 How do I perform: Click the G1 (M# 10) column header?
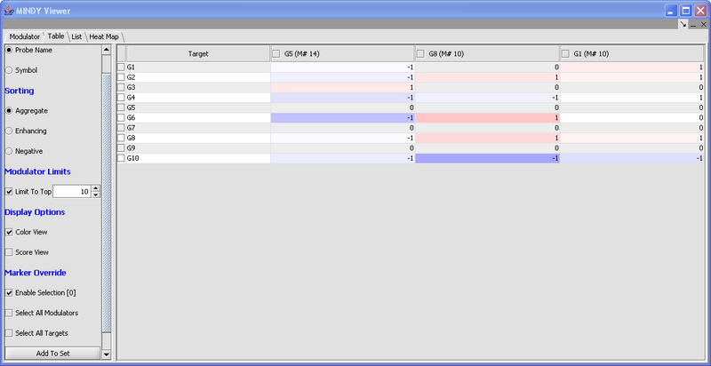point(632,54)
